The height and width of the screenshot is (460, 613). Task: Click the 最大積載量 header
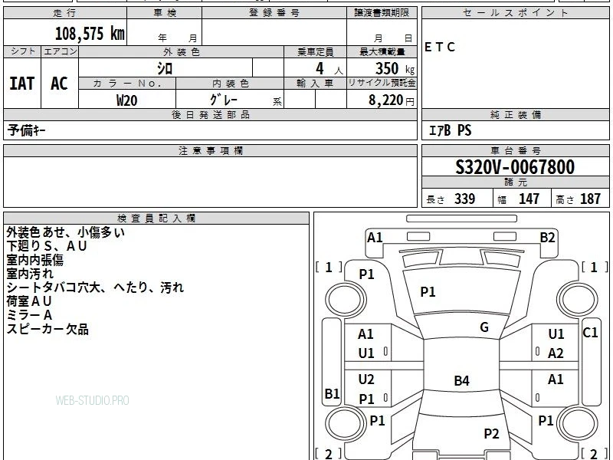(382, 51)
